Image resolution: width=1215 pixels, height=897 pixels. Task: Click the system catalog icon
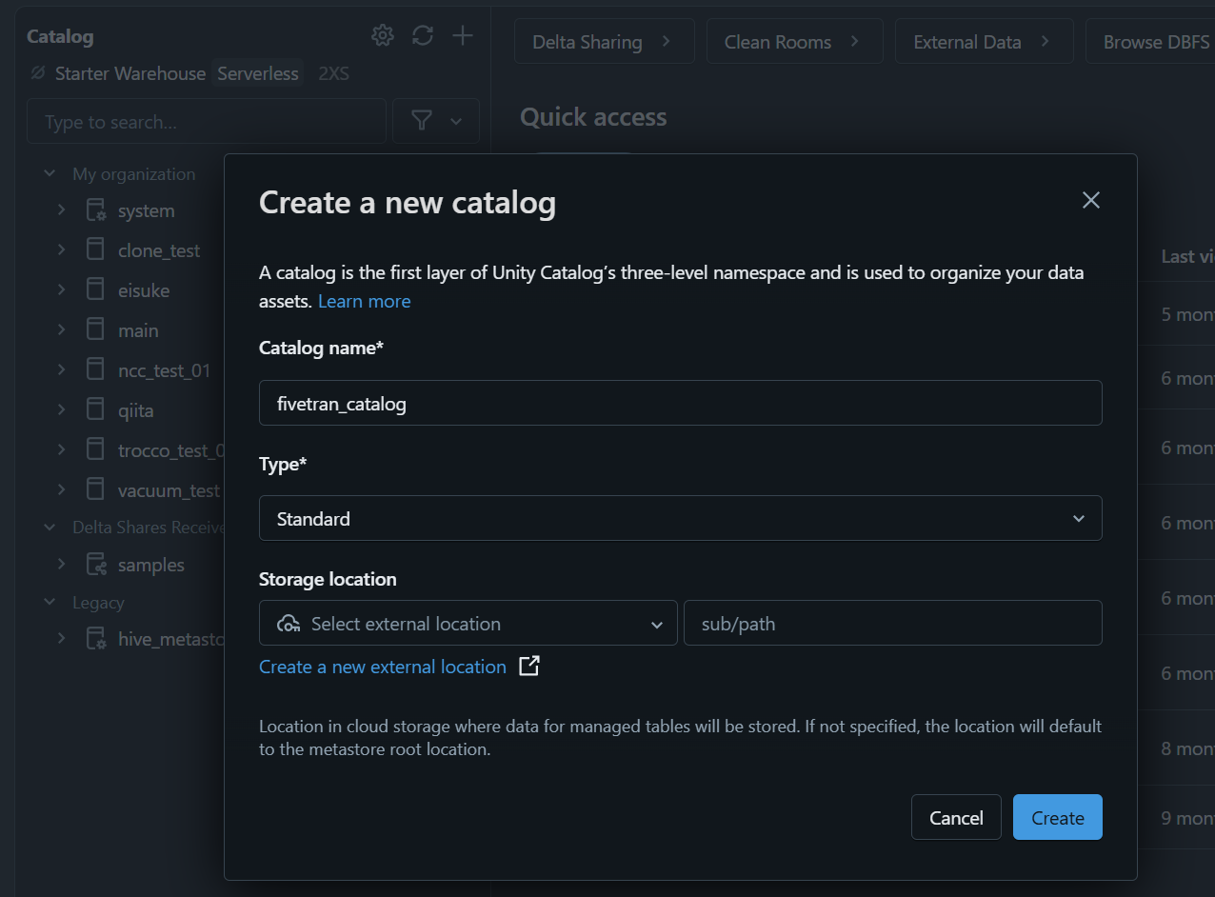pos(96,210)
